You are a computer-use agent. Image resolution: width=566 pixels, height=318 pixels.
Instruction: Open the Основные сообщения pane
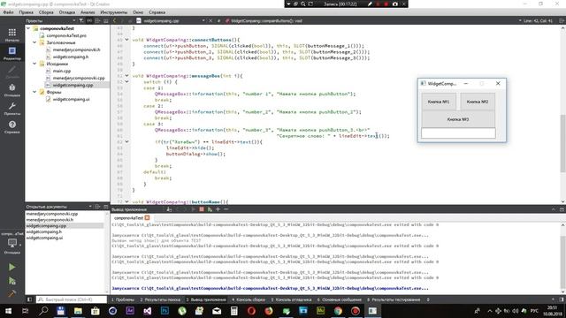340,299
